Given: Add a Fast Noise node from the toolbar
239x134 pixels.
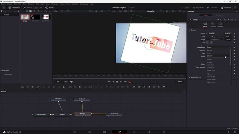Looking at the screenshot, I should 28,87.
